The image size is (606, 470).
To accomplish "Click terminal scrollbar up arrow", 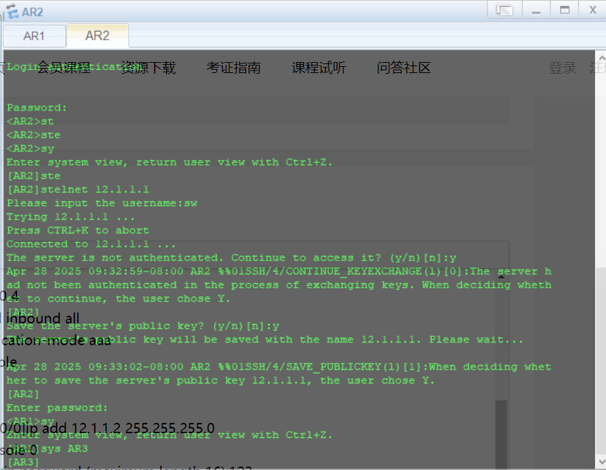I will point(601,58).
